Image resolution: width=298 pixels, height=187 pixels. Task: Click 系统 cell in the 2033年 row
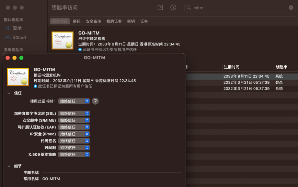pos(279,76)
